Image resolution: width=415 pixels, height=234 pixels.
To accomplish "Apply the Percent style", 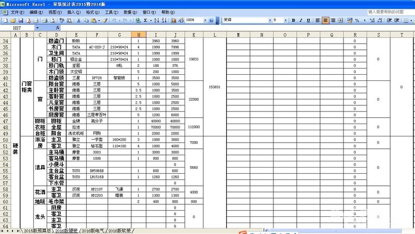I will click(357, 20).
